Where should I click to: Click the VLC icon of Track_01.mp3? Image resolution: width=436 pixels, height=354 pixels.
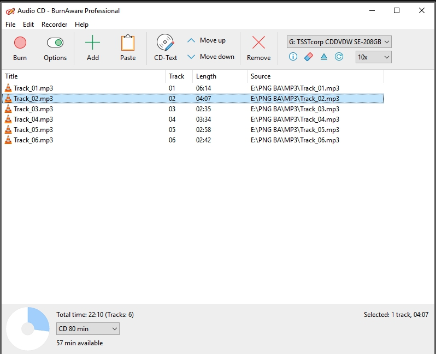point(8,88)
